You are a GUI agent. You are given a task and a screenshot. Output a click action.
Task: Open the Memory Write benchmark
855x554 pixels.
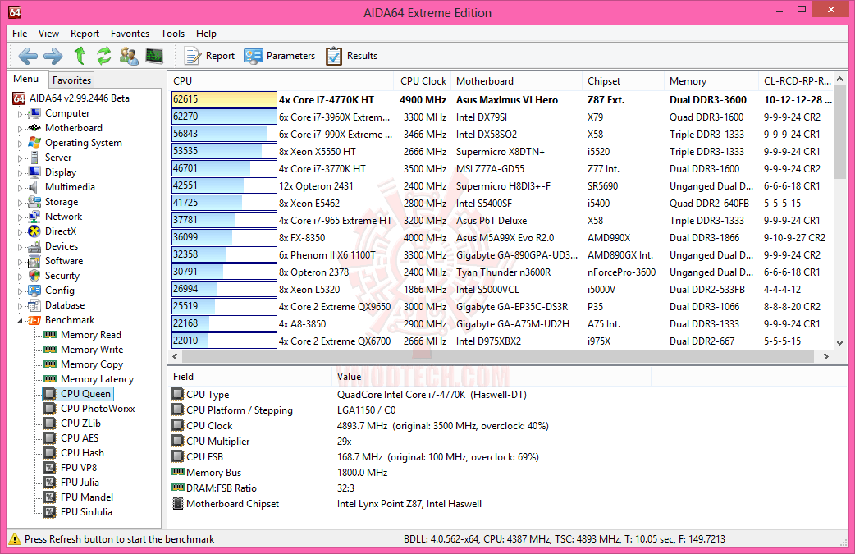point(92,350)
